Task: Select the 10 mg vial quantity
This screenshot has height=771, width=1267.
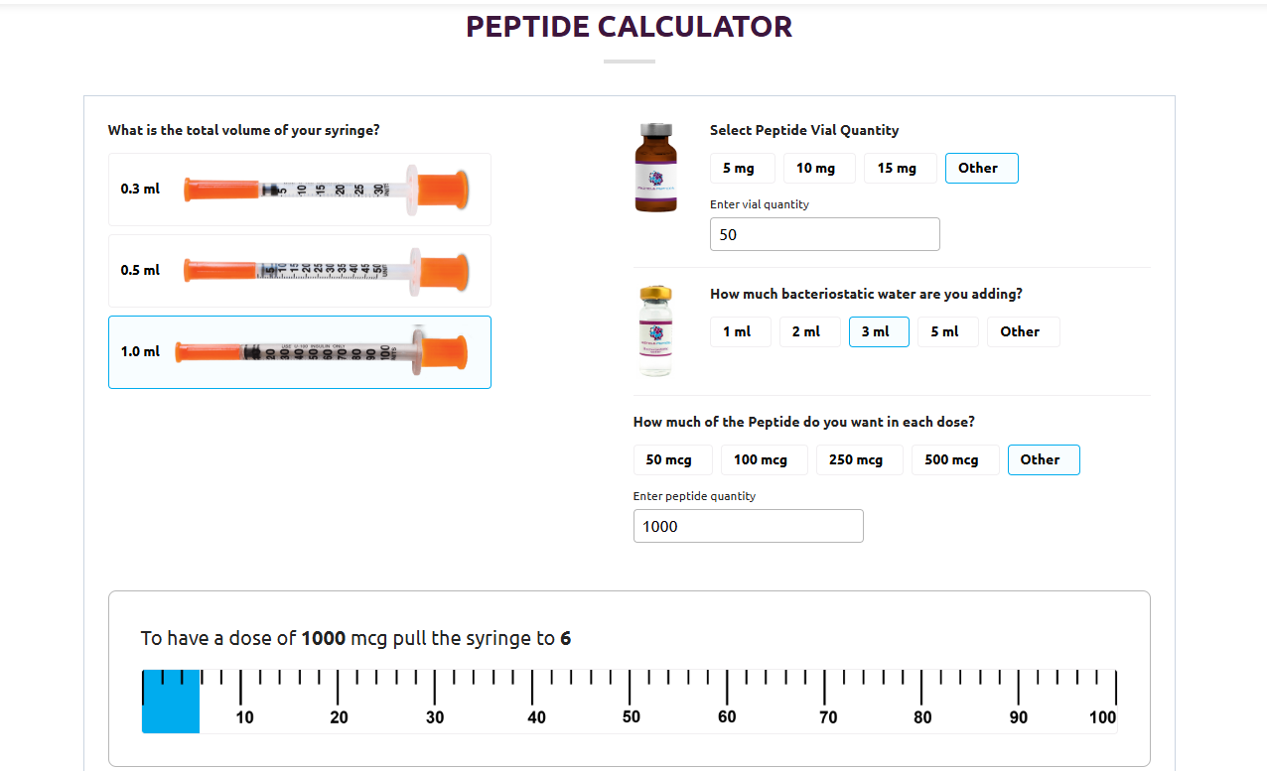Action: [x=815, y=169]
